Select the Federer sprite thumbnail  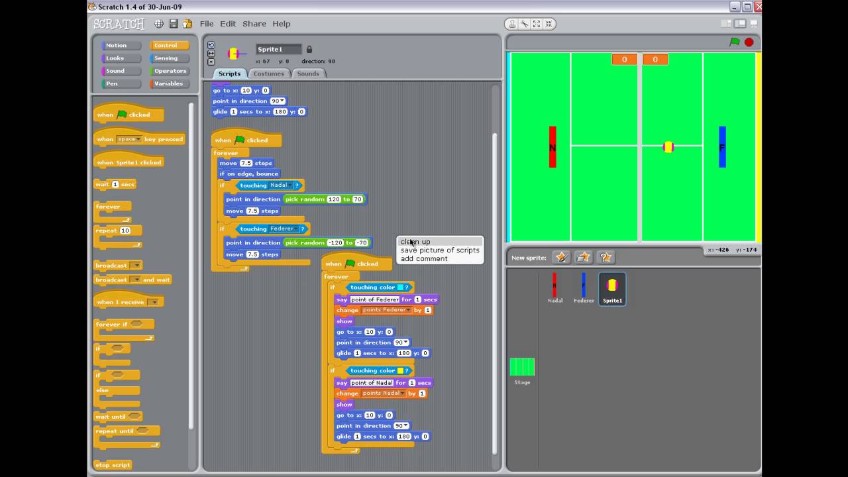pyautogui.click(x=584, y=288)
